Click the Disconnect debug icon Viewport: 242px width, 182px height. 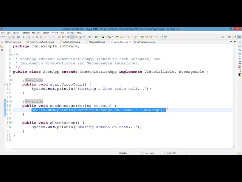coord(41,37)
